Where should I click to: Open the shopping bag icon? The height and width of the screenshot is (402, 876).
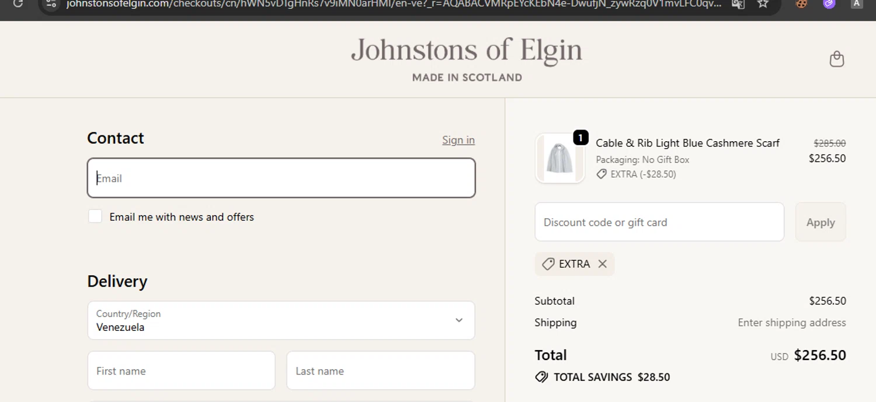(837, 59)
